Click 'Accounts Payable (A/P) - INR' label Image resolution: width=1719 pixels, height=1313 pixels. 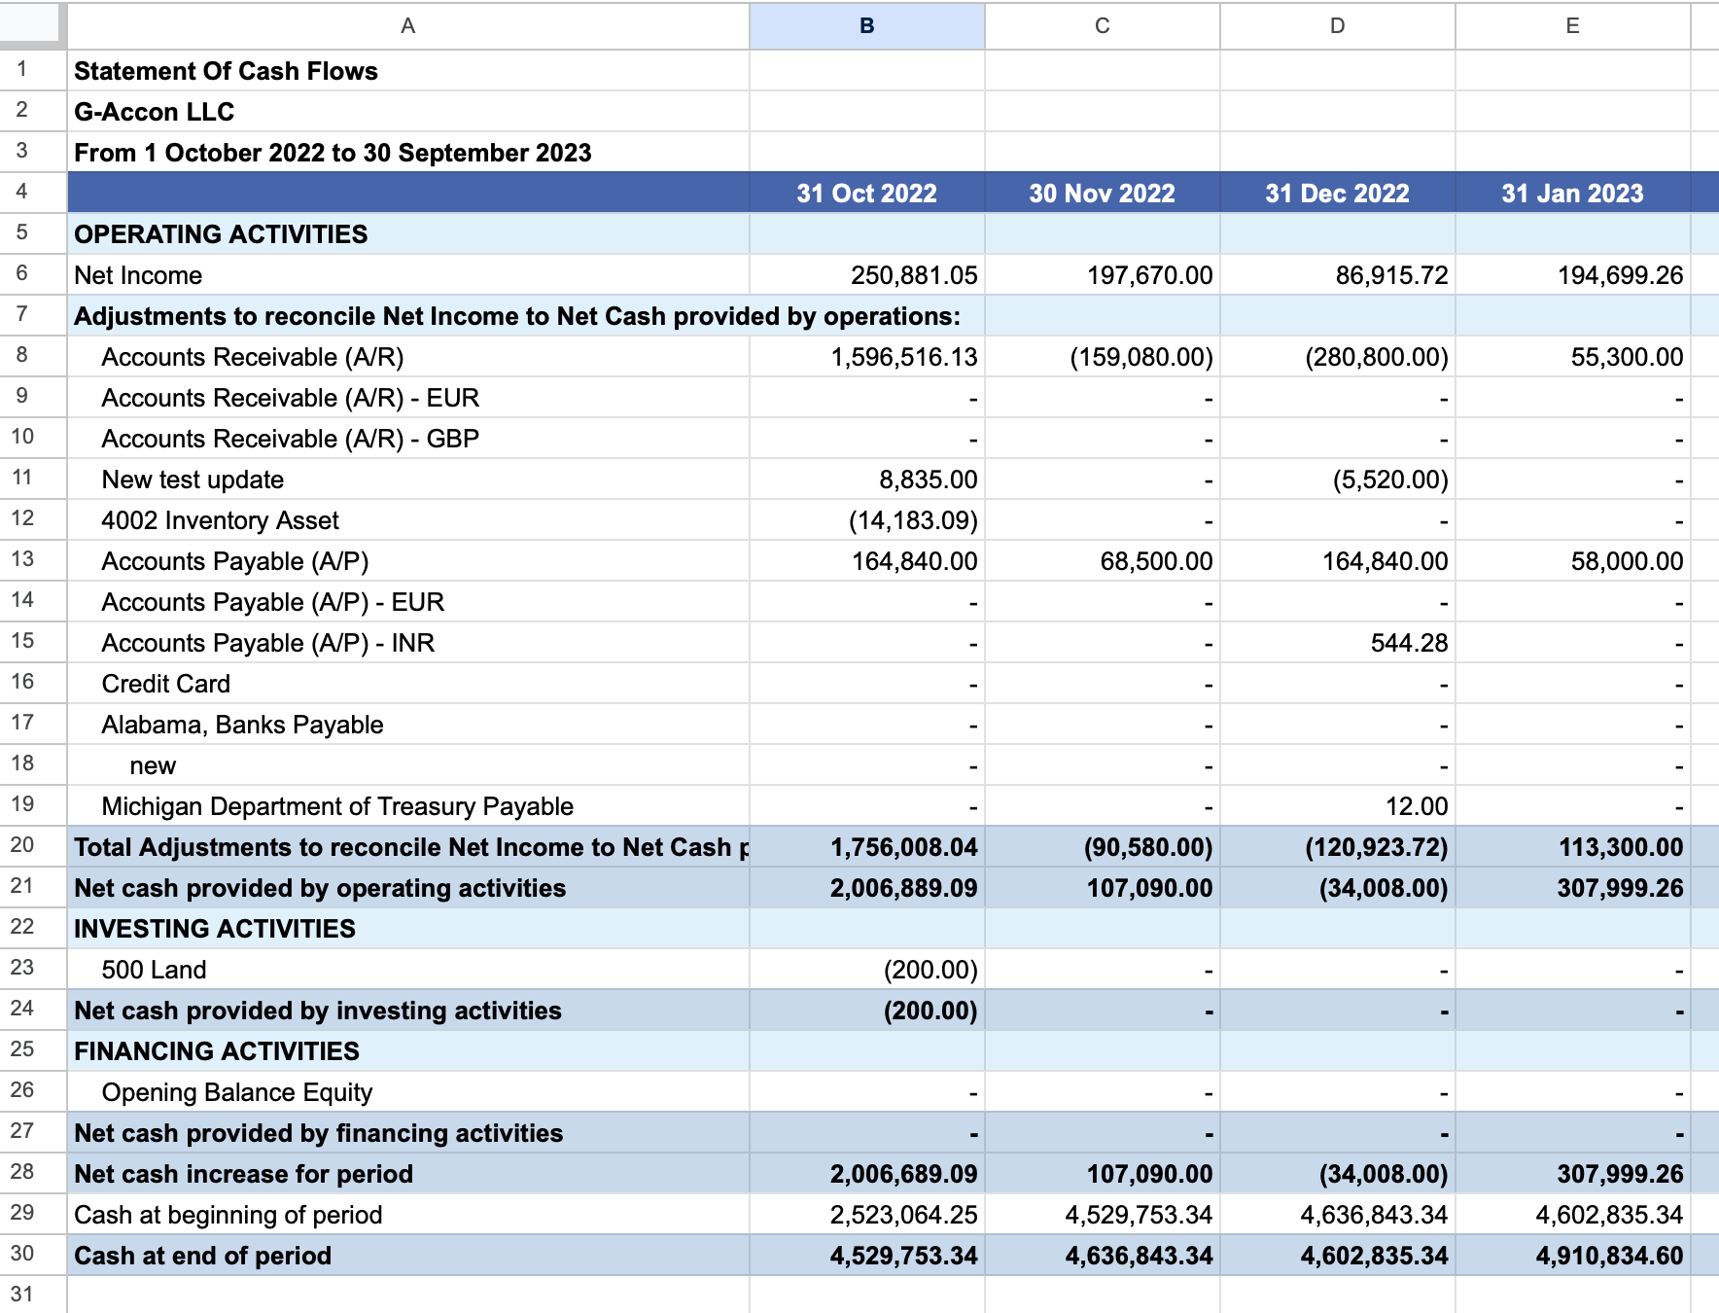coord(268,643)
